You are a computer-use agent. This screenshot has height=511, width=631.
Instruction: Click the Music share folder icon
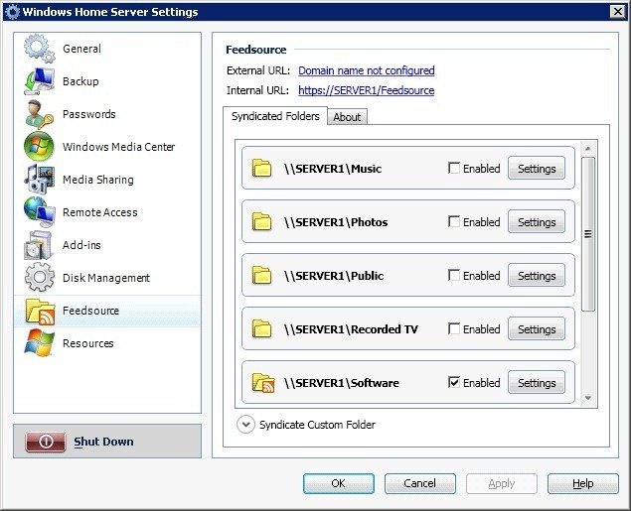coord(261,169)
